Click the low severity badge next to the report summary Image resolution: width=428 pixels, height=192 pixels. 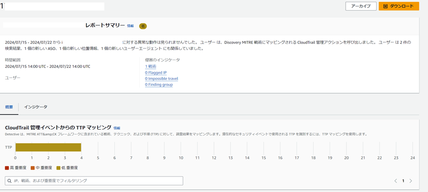click(143, 26)
